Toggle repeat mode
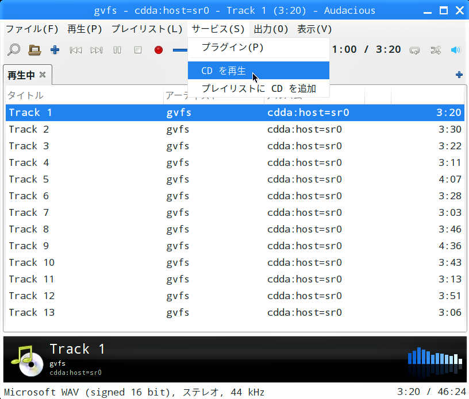This screenshot has width=469, height=399. tap(414, 50)
